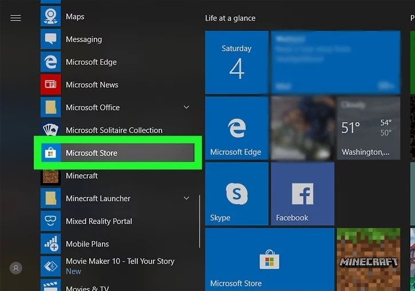415x291 pixels.
Task: Open the Washington weather tile
Action: point(369,128)
